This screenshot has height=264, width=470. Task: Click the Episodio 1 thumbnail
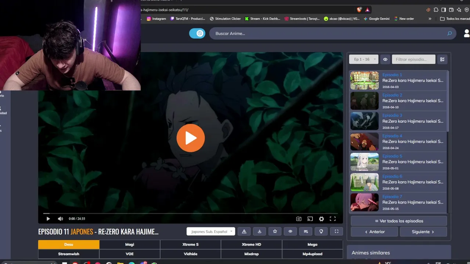(x=364, y=80)
